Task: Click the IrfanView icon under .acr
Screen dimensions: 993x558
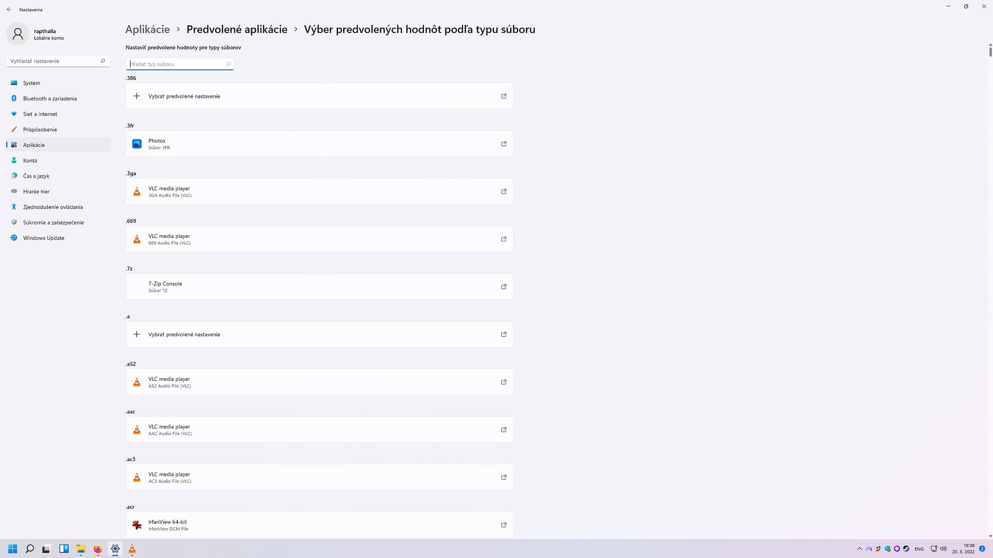Action: click(137, 525)
